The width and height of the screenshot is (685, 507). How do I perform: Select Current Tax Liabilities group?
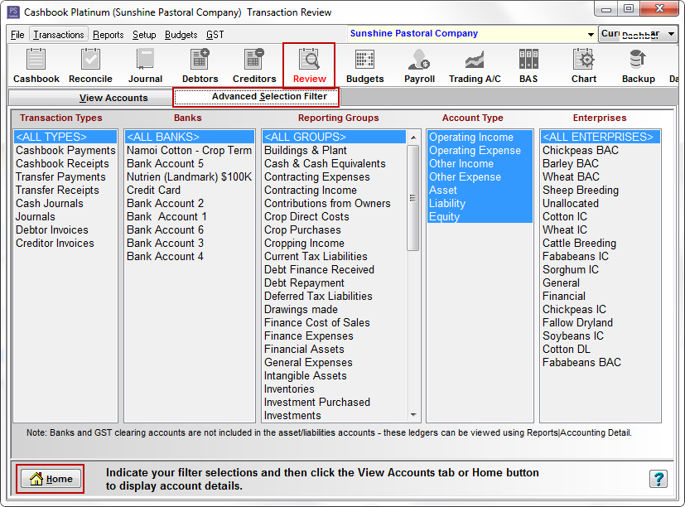click(x=334, y=257)
